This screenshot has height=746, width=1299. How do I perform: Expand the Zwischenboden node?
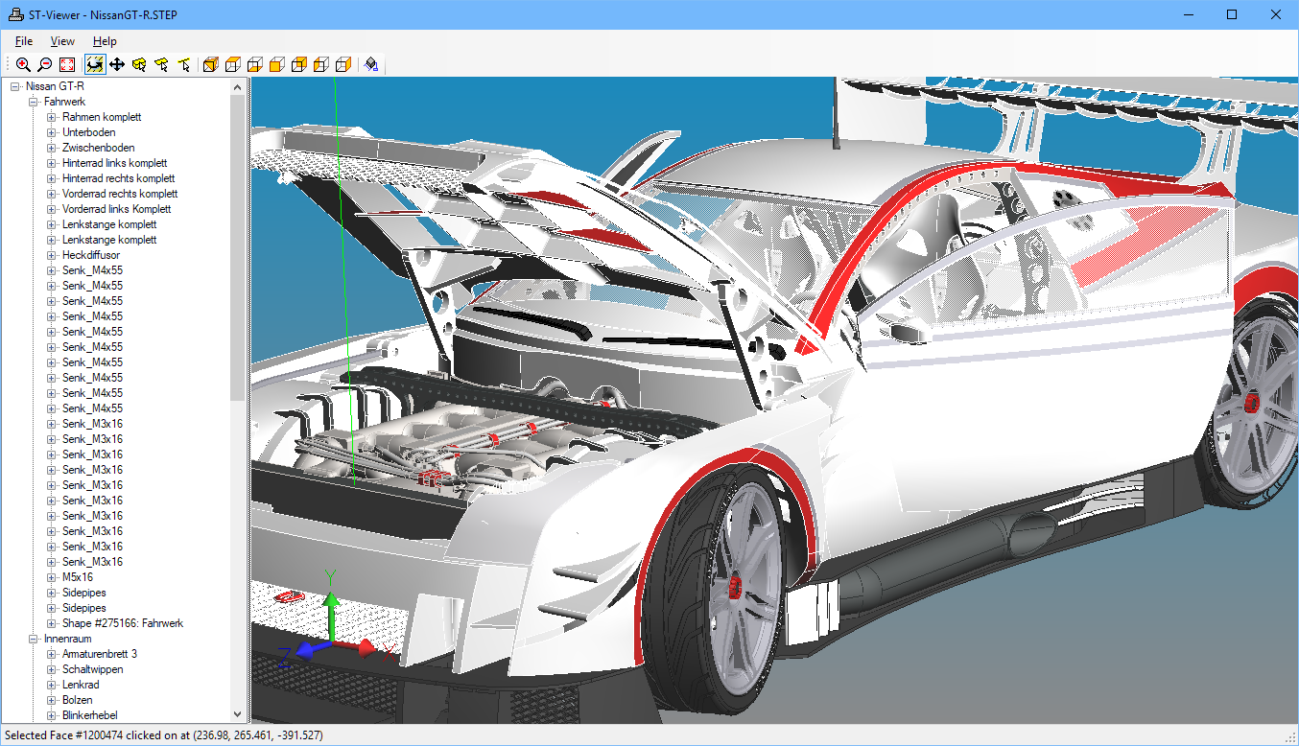coord(52,148)
